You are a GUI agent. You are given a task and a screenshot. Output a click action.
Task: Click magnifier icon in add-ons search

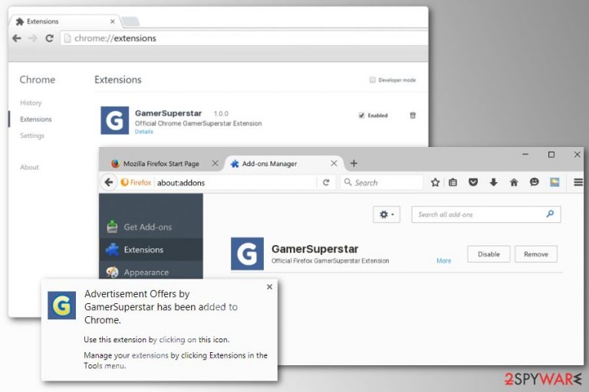tap(550, 214)
